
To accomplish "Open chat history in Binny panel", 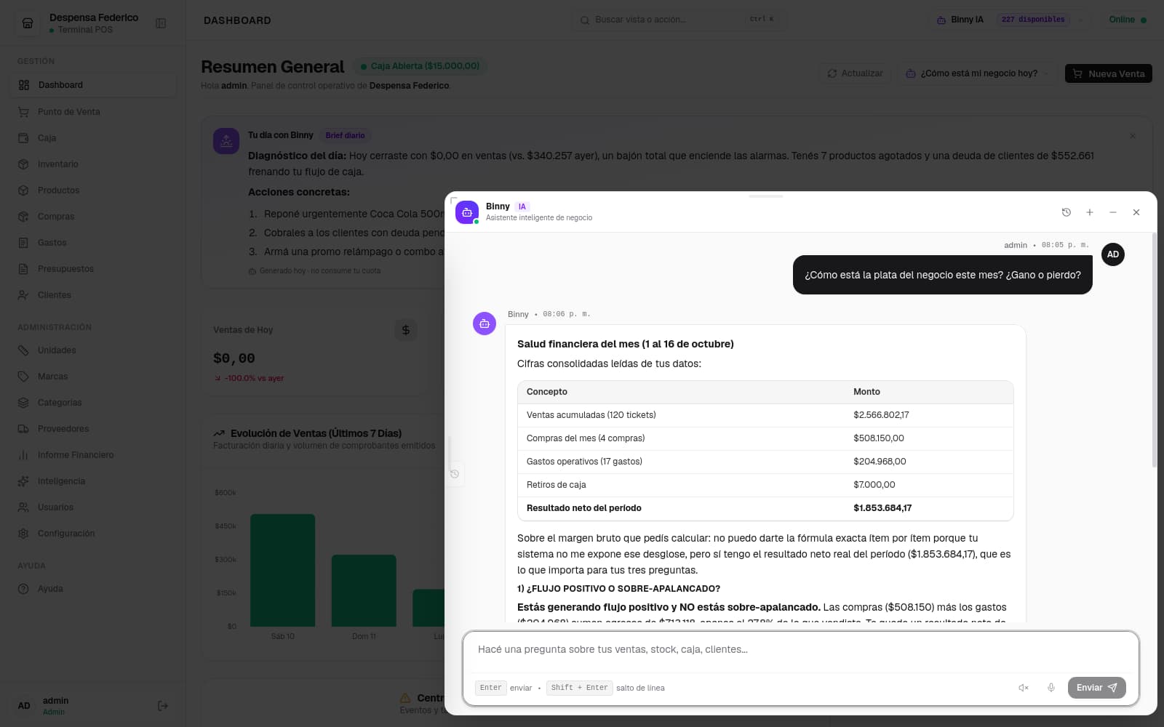I will pos(1067,212).
